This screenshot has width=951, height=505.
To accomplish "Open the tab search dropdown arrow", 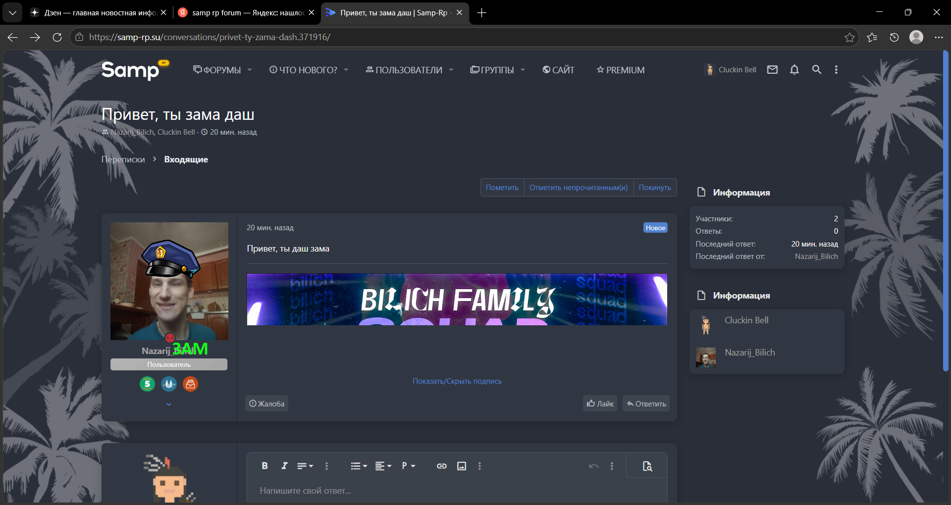I will coord(12,12).
